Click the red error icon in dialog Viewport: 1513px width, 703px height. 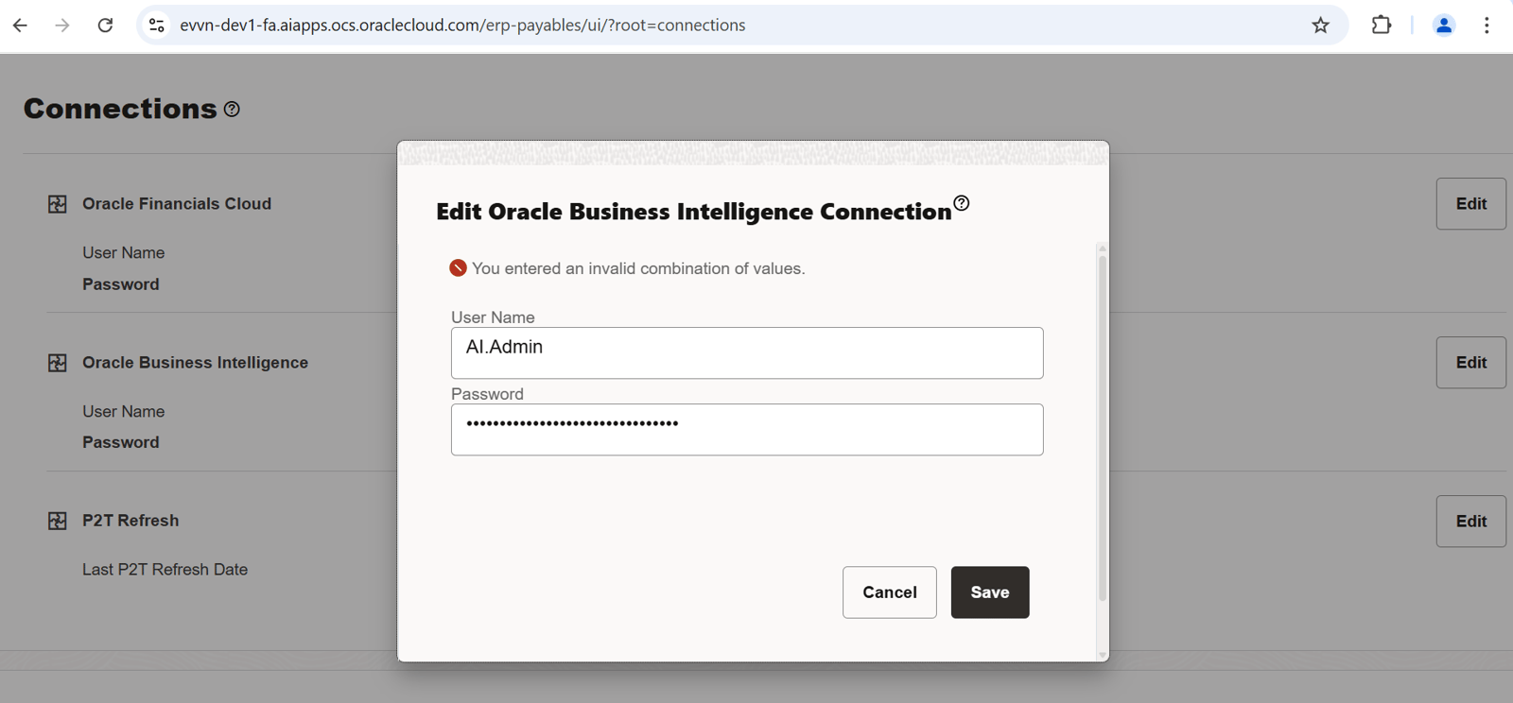[458, 268]
